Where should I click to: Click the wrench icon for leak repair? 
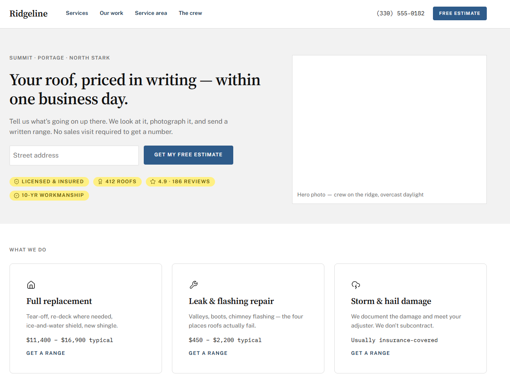click(x=193, y=285)
